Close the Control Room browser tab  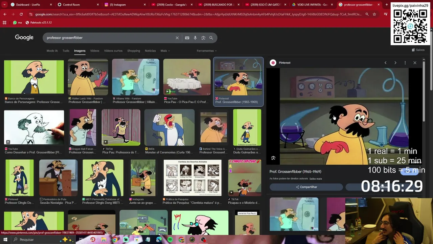tap(98, 5)
